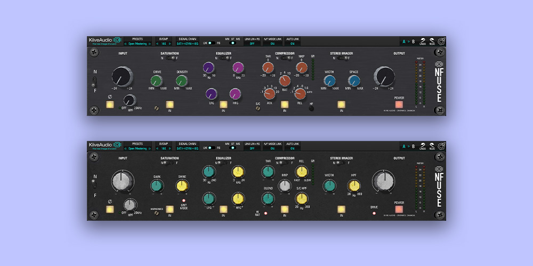The height and width of the screenshot is (266, 533).
Task: Click phase invert Ø button in upper unit
Action: (110, 104)
